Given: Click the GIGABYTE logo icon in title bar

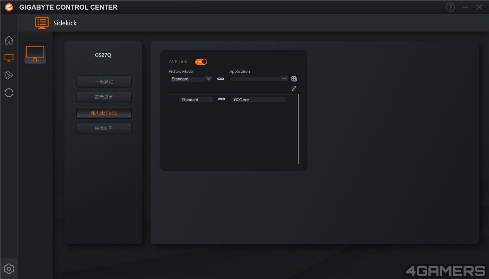Looking at the screenshot, I should (9, 7).
